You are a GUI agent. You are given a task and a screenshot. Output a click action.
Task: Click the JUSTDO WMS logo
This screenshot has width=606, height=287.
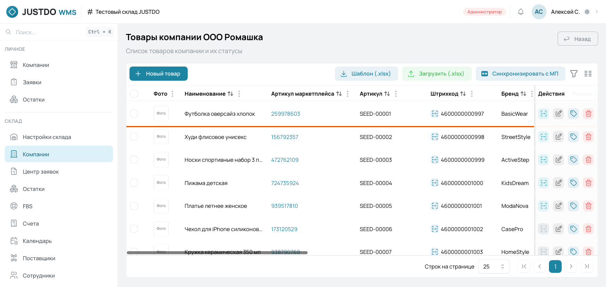pos(41,12)
